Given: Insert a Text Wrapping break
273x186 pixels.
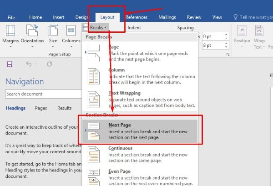Looking at the screenshot, I should point(140,99).
